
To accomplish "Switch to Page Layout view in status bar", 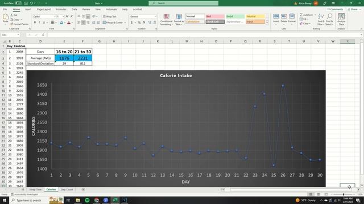I will click(x=318, y=194).
